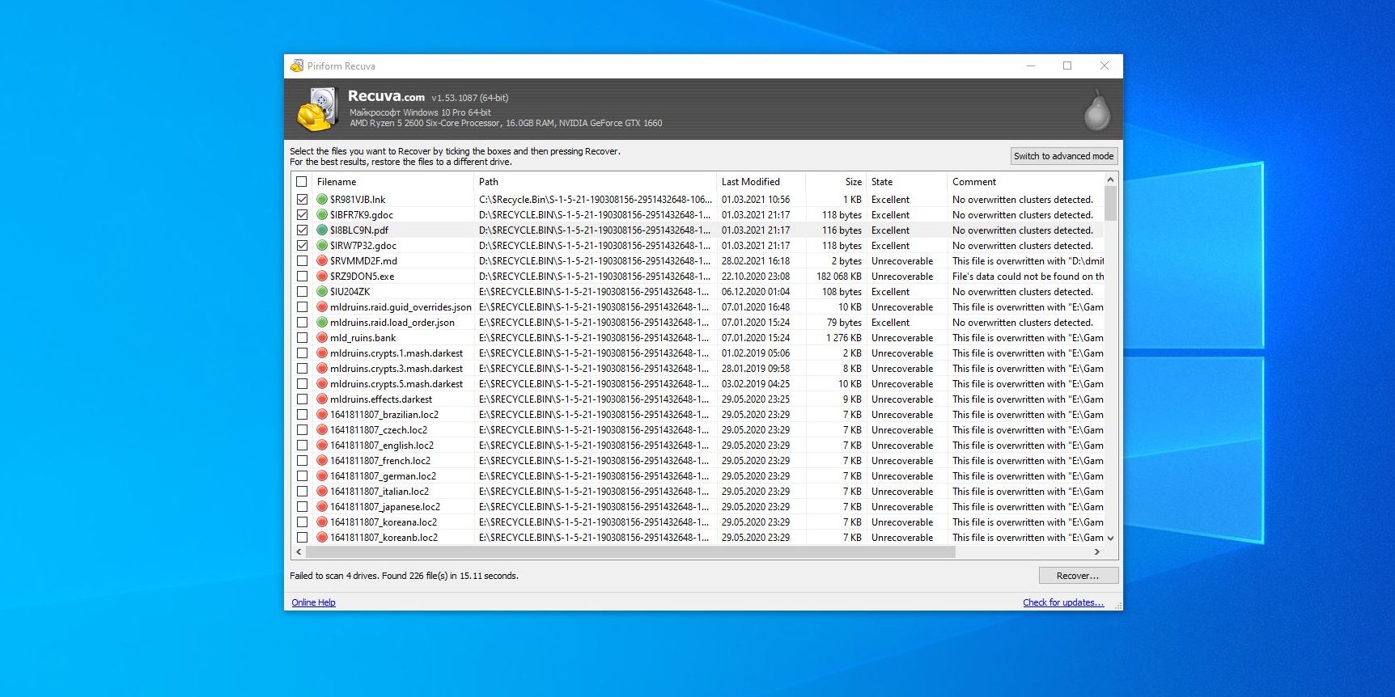Image resolution: width=1395 pixels, height=697 pixels.
Task: Select the 1641811807_koreana.loc2 filename
Action: [384, 522]
